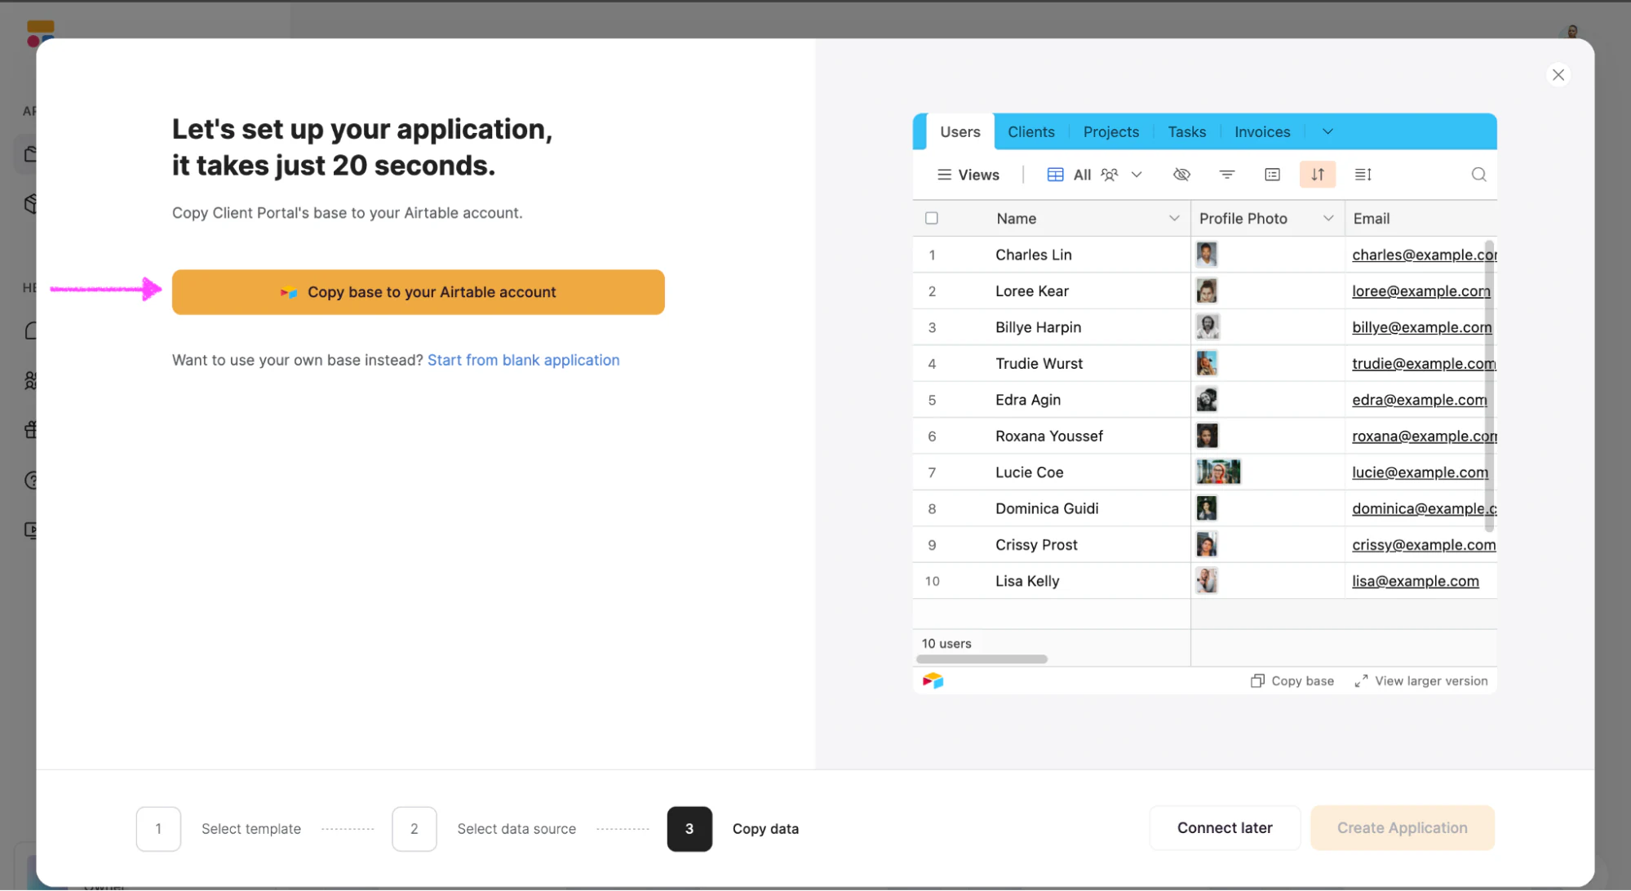Click the charles@example.com email link
Screen dimensions: 1631x891
coord(1424,255)
